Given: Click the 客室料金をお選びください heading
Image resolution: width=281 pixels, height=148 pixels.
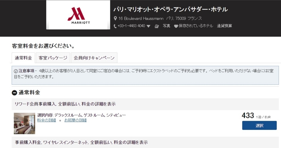Looking at the screenshot, I should tap(43, 46).
